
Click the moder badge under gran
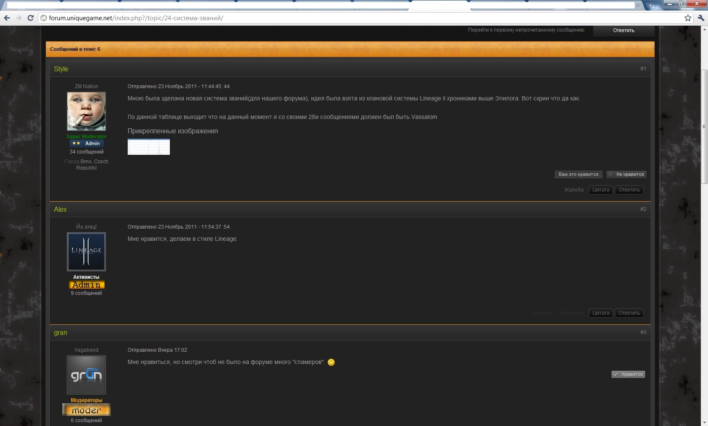coord(86,410)
